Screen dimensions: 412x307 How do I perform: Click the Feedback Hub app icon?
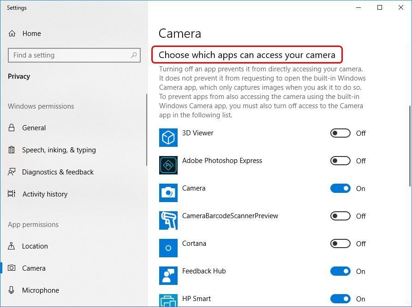[168, 276]
